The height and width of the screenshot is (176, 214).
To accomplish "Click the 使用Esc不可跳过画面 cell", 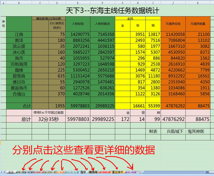I will click(x=49, y=113).
